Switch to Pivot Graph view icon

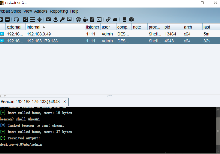25,19
